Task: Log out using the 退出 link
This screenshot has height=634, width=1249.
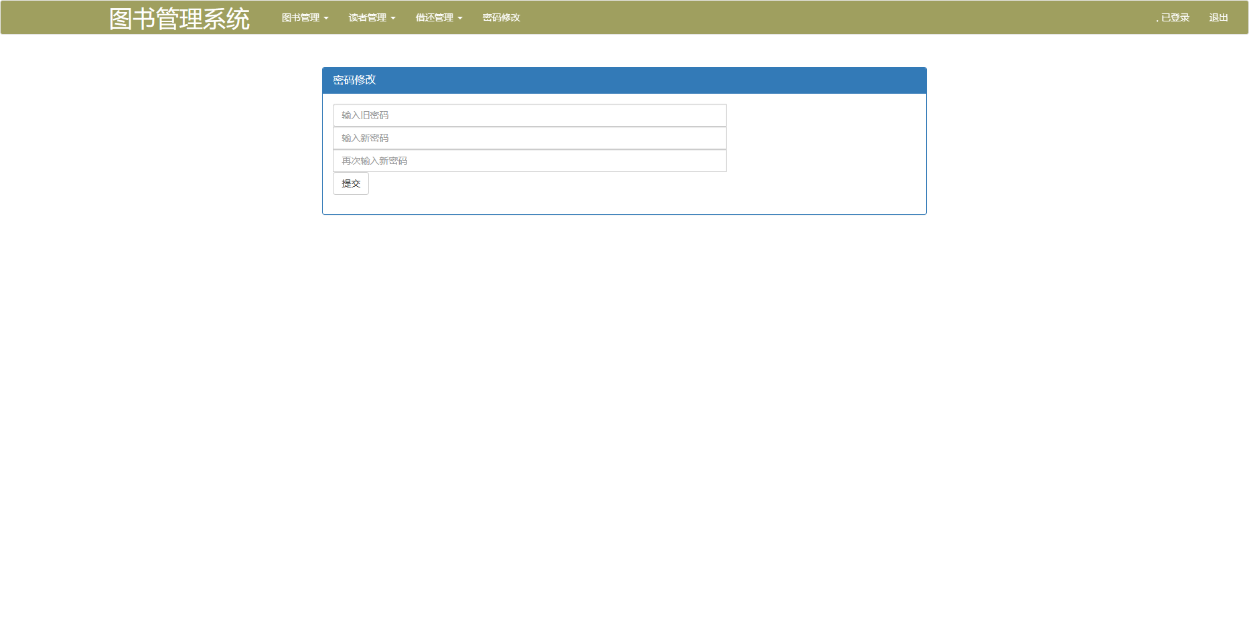Action: pos(1218,18)
